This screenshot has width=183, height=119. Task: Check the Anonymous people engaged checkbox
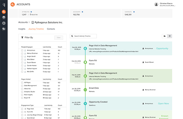22,50
